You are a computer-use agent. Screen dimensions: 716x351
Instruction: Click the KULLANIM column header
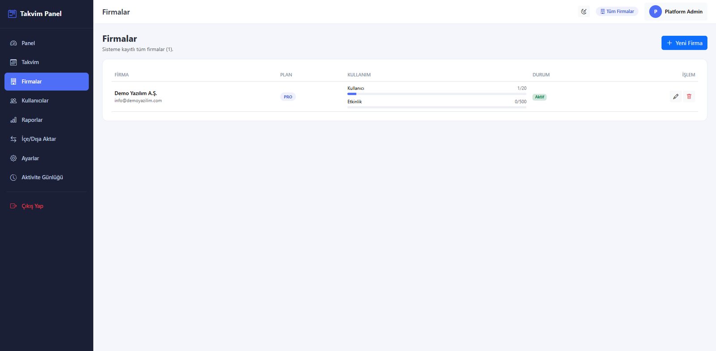point(359,75)
